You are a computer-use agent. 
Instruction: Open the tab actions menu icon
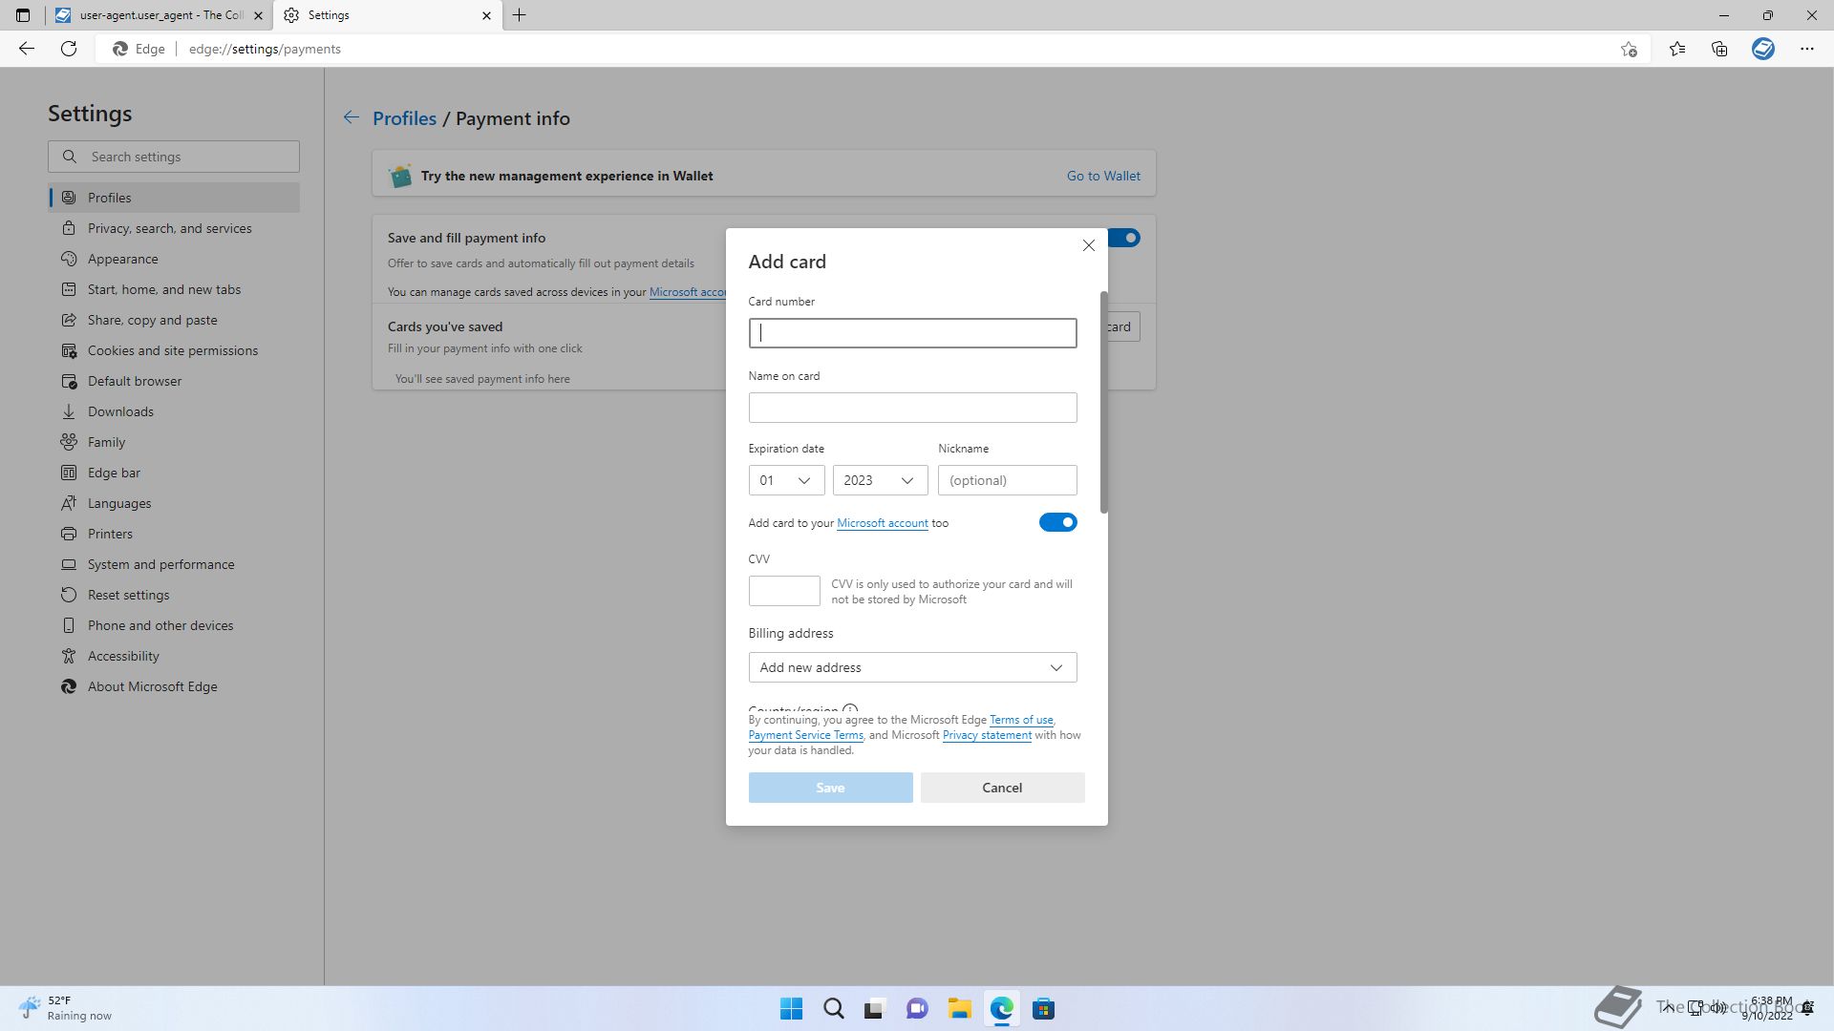tap(23, 15)
